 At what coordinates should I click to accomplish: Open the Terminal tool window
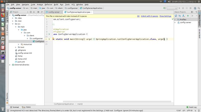15,107
